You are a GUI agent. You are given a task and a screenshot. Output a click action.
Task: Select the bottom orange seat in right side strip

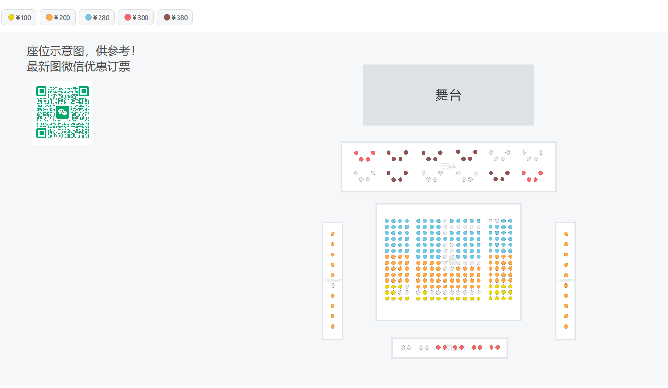click(x=566, y=326)
